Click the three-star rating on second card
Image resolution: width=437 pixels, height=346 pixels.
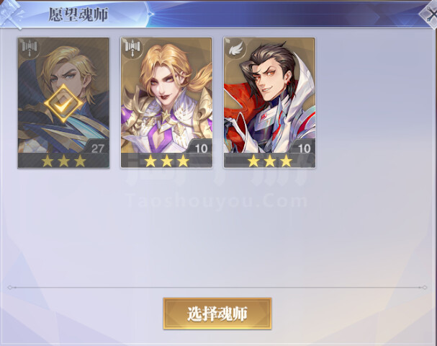point(166,161)
